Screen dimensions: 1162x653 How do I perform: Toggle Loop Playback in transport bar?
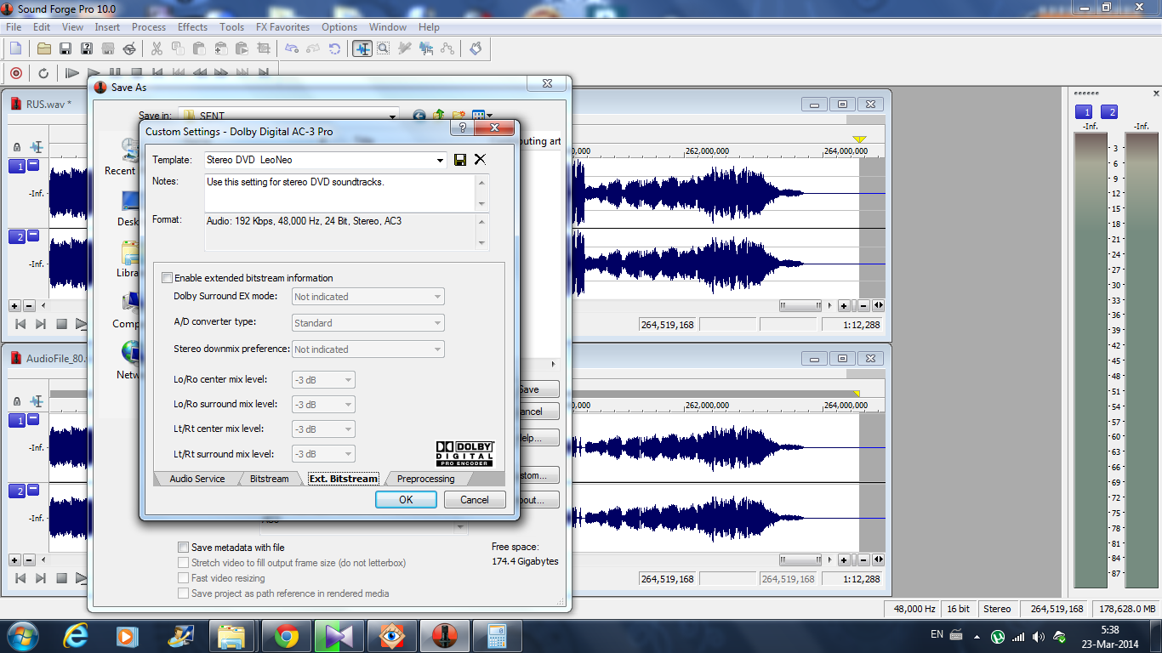coord(43,73)
